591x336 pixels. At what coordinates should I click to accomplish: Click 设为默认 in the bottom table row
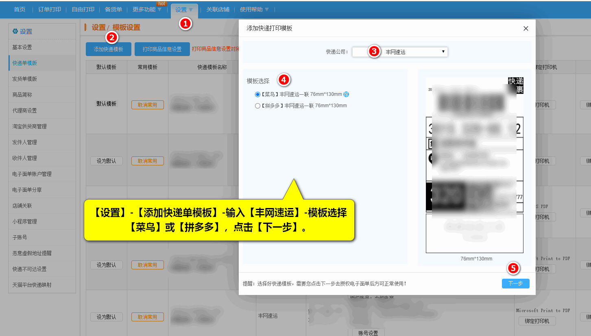(x=107, y=317)
